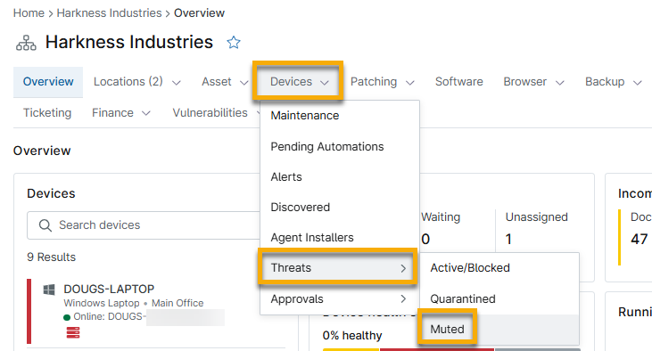This screenshot has height=351, width=652.
Task: Click the 47 value in the right card
Action: 639,240
